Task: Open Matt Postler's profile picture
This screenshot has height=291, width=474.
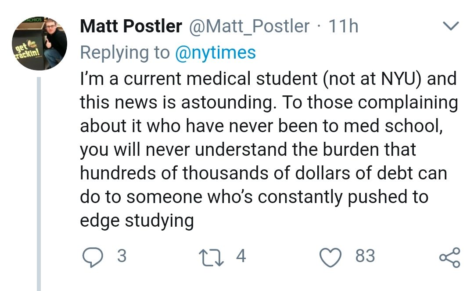Action: [x=39, y=43]
